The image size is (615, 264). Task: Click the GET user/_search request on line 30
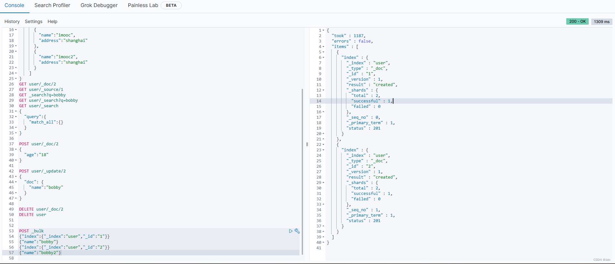(39, 106)
